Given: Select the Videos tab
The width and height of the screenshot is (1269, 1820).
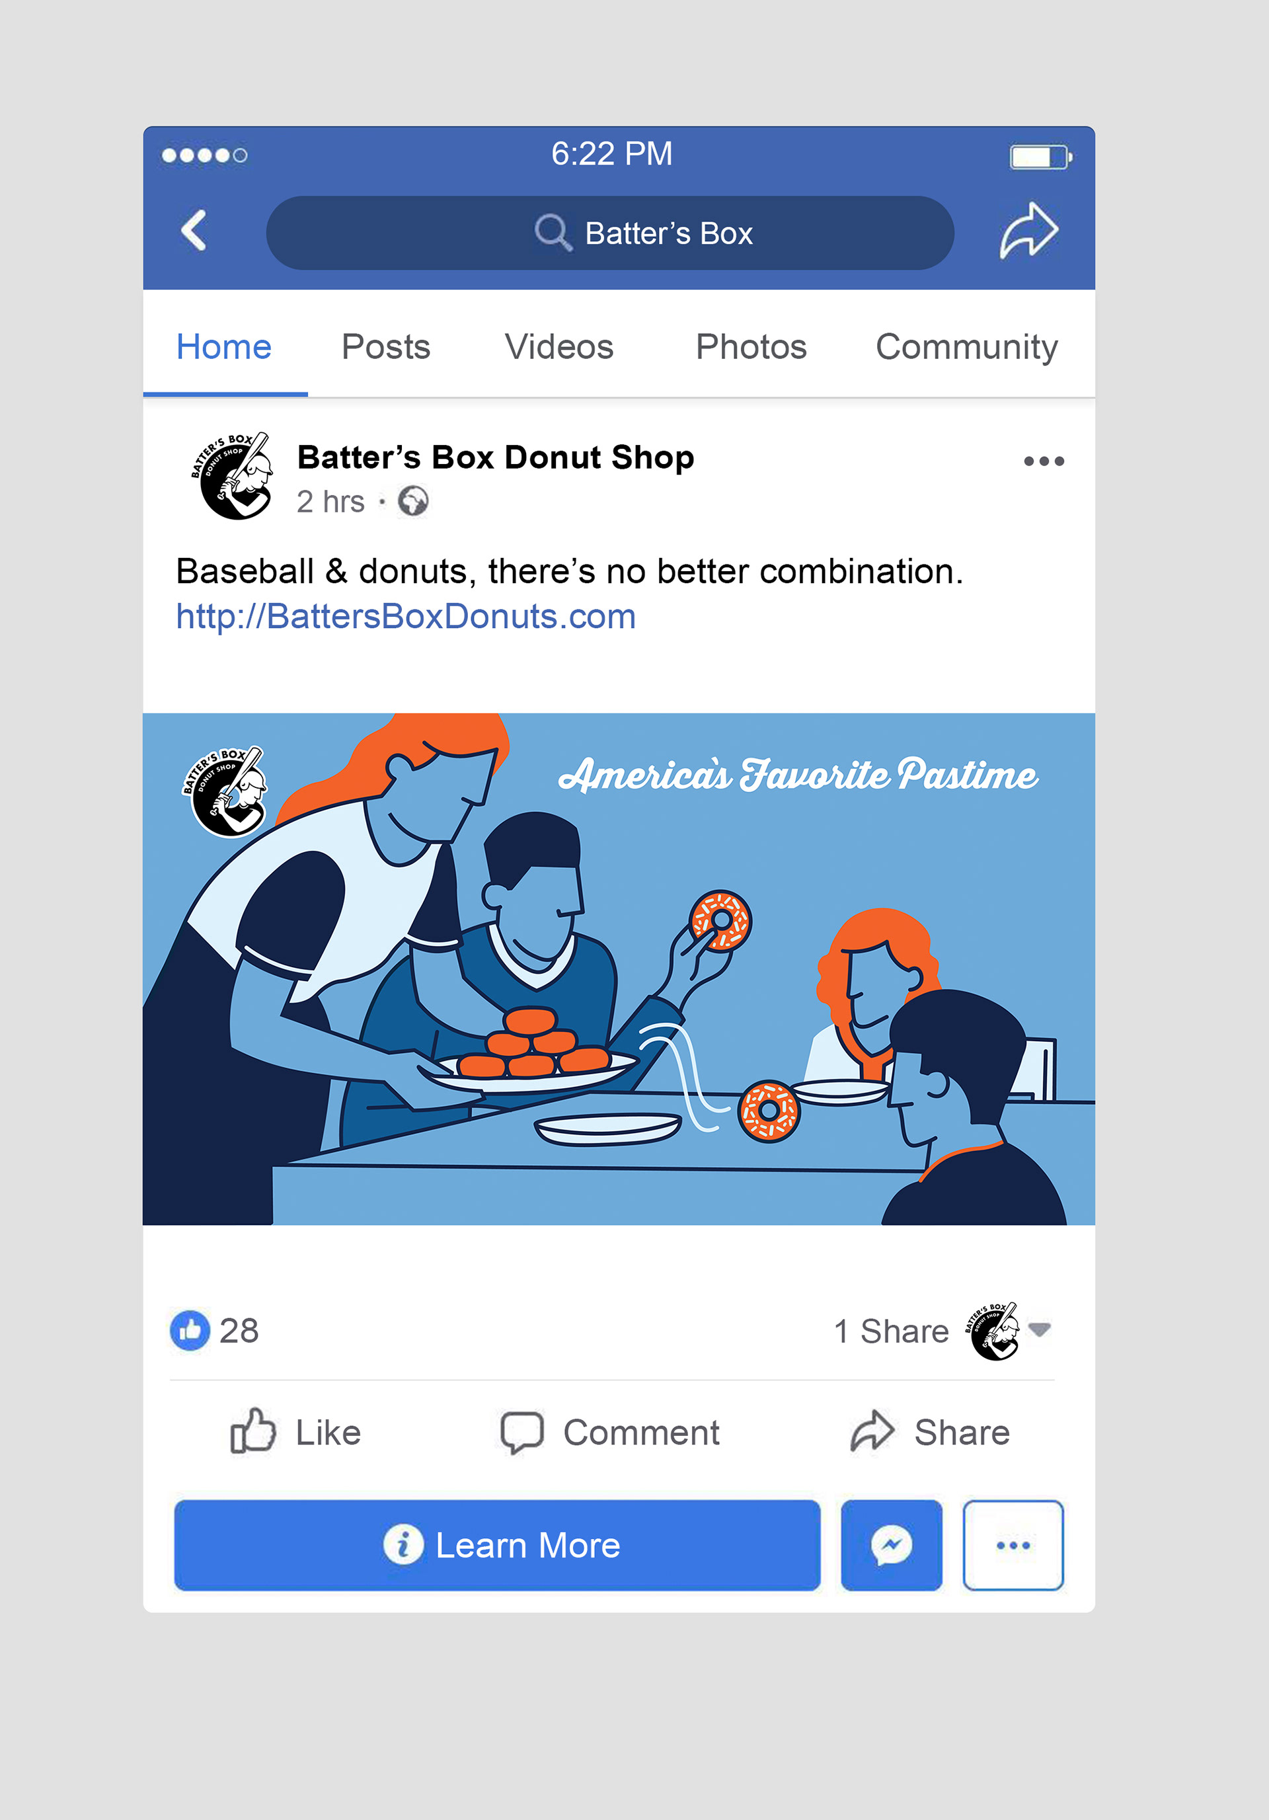Looking at the screenshot, I should pyautogui.click(x=558, y=346).
